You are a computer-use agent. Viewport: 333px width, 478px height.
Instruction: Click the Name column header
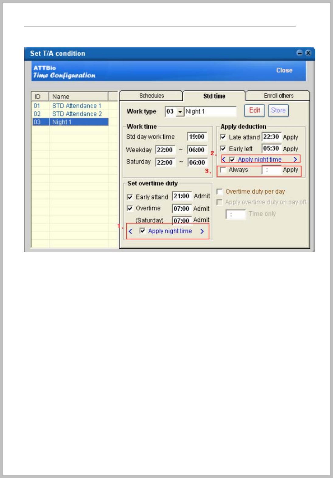pyautogui.click(x=78, y=97)
